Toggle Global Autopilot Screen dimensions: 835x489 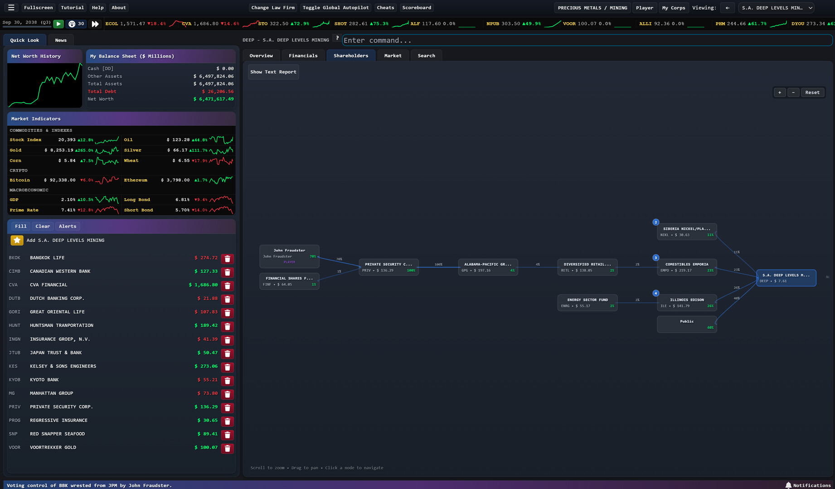[335, 8]
